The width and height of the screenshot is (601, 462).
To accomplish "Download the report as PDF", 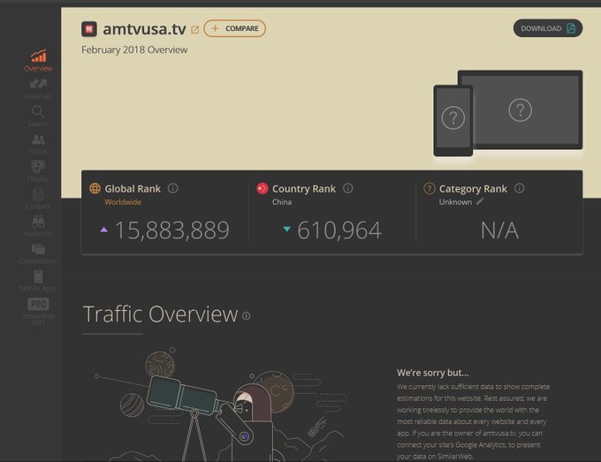I will [548, 28].
